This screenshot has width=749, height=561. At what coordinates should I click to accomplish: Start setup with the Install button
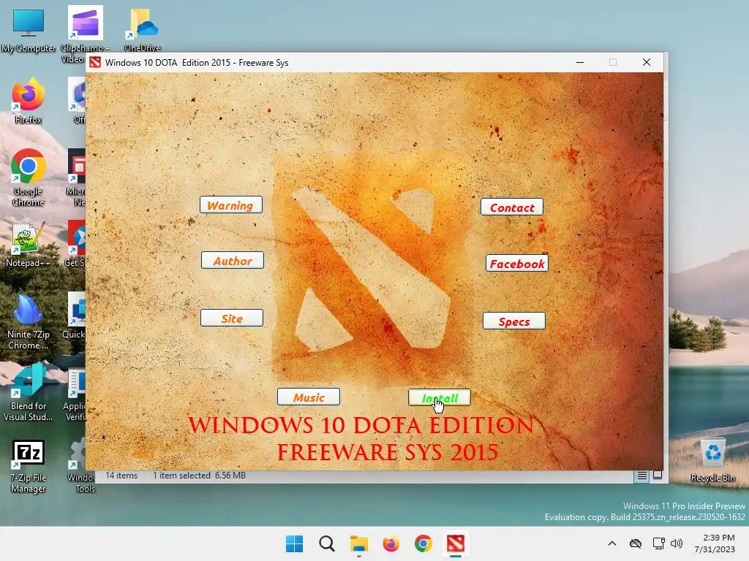coord(440,398)
